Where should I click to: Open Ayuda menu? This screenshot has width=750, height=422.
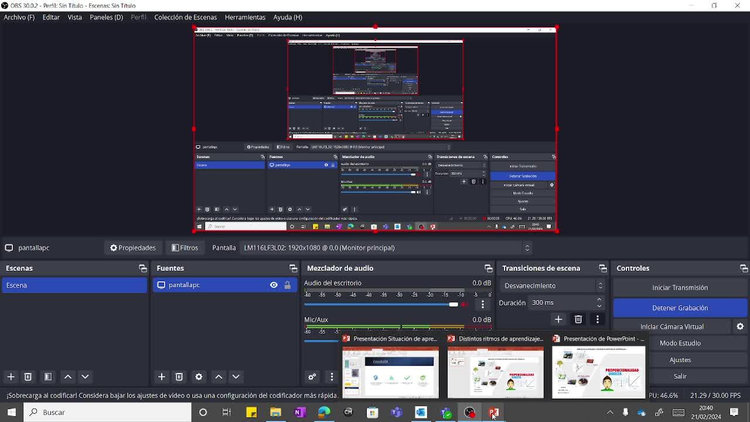287,17
